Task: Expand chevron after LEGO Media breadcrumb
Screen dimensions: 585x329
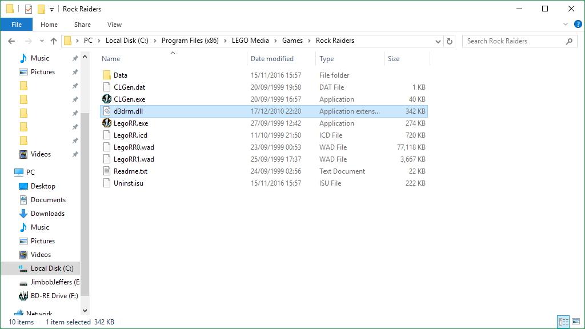Action: click(x=276, y=41)
